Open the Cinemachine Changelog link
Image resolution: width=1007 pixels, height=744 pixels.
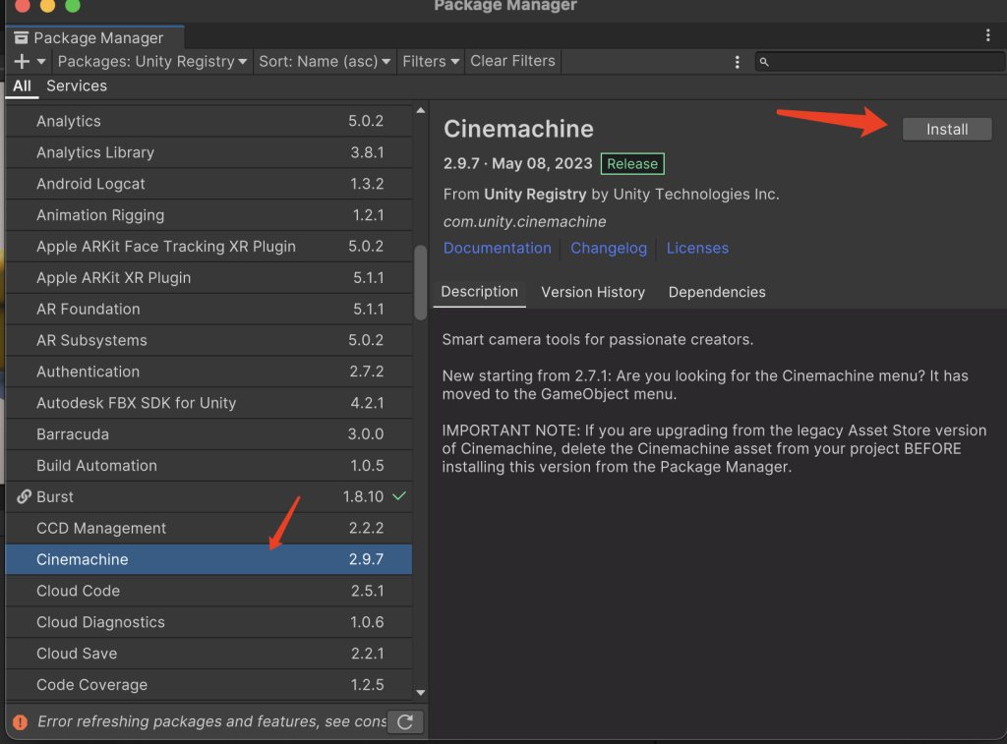[x=609, y=249]
